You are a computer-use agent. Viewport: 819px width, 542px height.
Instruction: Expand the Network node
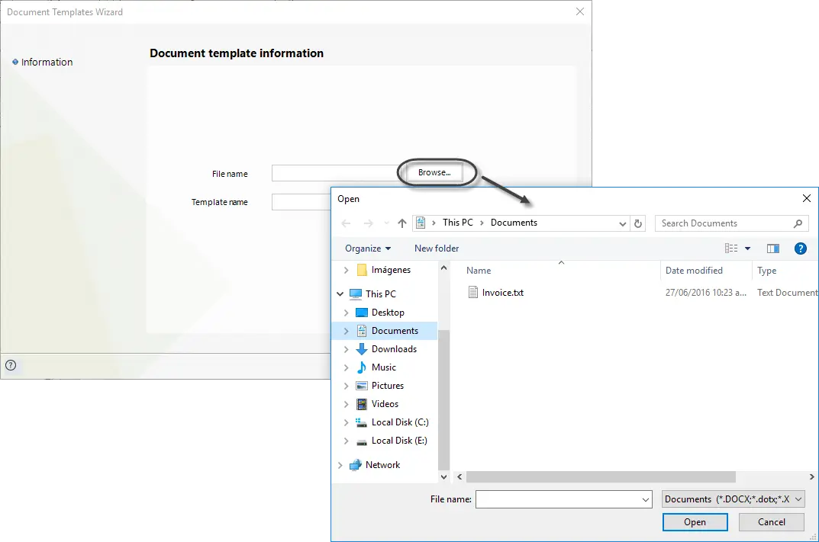click(x=340, y=465)
